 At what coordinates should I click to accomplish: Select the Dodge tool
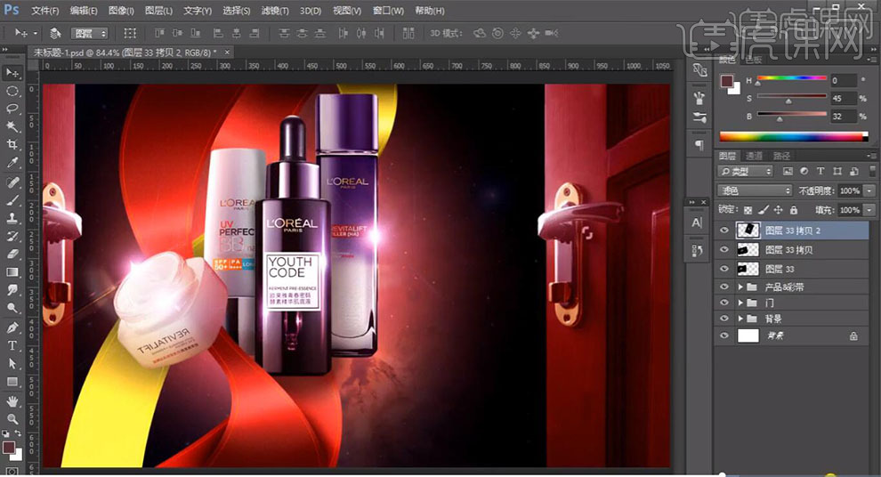[12, 308]
